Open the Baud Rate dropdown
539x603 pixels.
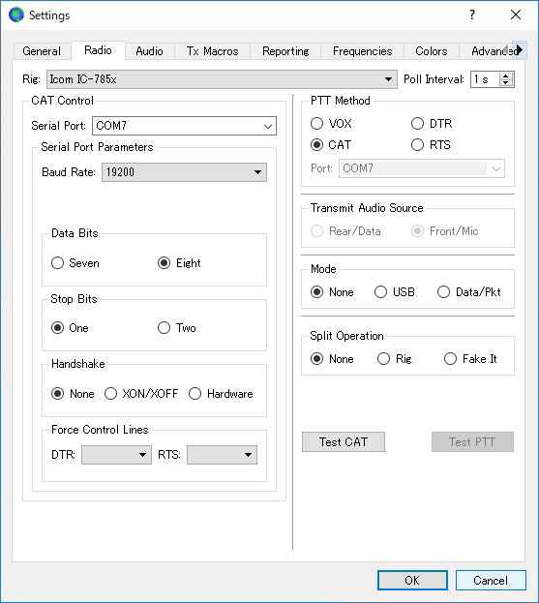coord(184,172)
